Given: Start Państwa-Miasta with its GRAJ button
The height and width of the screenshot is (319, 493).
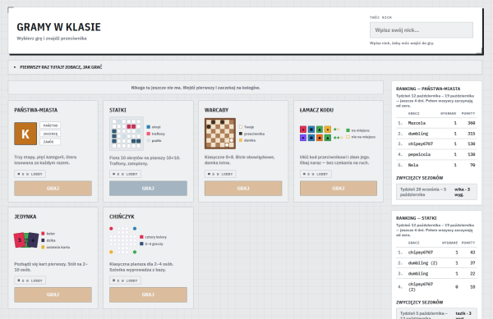Looking at the screenshot, I should click(53, 188).
